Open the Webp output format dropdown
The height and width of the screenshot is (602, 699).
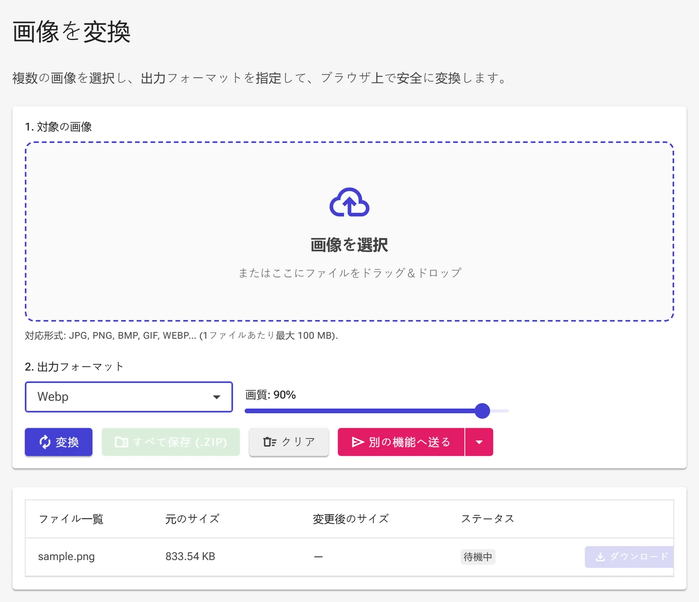click(x=129, y=397)
